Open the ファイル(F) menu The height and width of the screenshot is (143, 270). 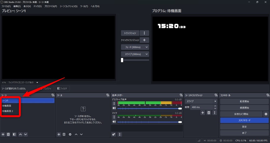tap(6, 6)
